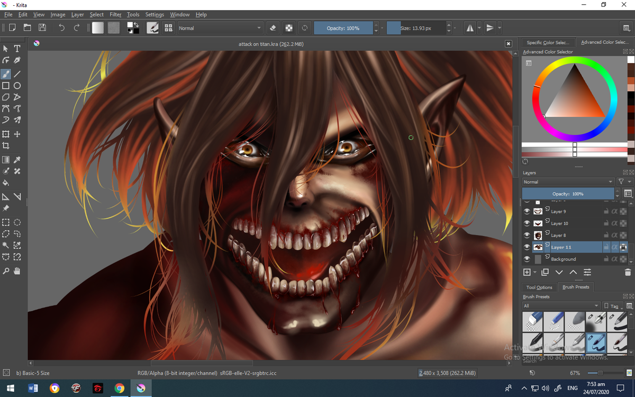Click the Save document icon
Screen dimensions: 635x397
42,28
